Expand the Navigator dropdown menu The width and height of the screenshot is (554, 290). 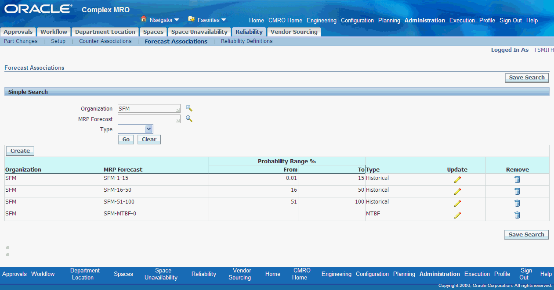tap(177, 20)
